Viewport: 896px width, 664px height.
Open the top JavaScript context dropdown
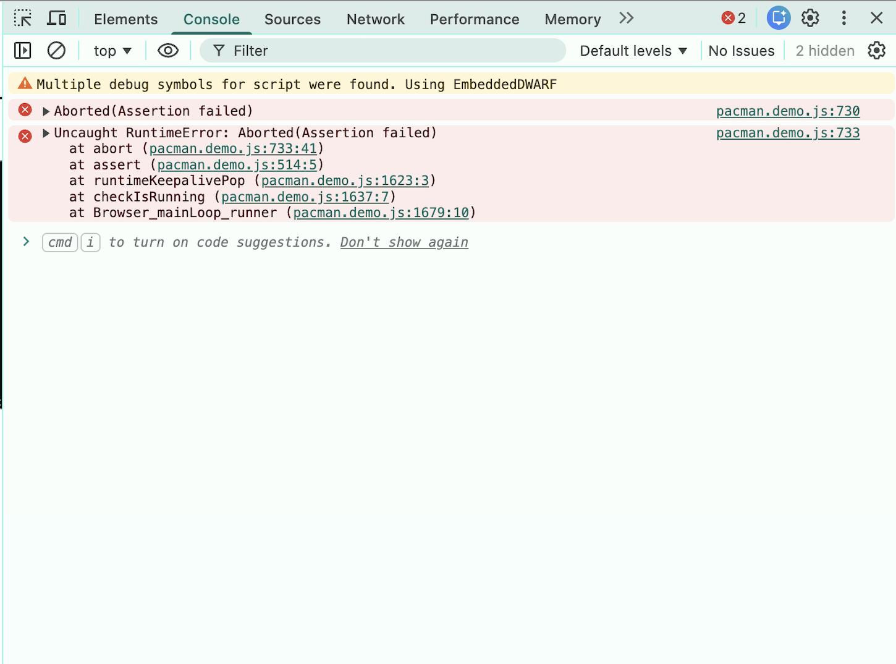coord(112,51)
